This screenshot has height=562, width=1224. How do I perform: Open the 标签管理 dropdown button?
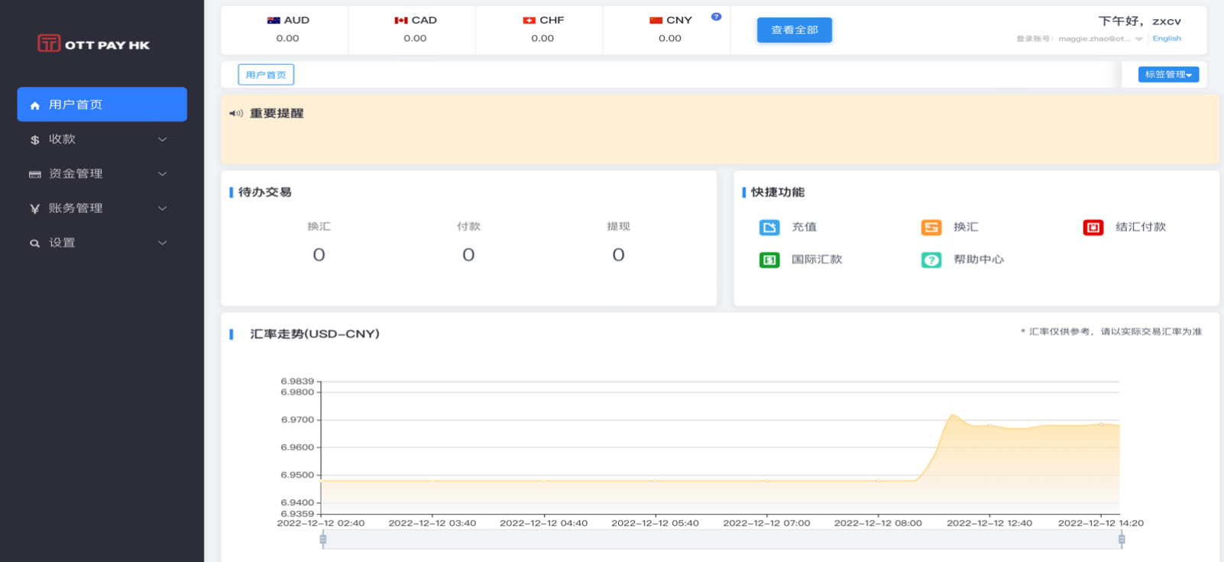pyautogui.click(x=1168, y=74)
